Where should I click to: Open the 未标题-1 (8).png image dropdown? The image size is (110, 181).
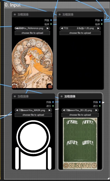80,28
